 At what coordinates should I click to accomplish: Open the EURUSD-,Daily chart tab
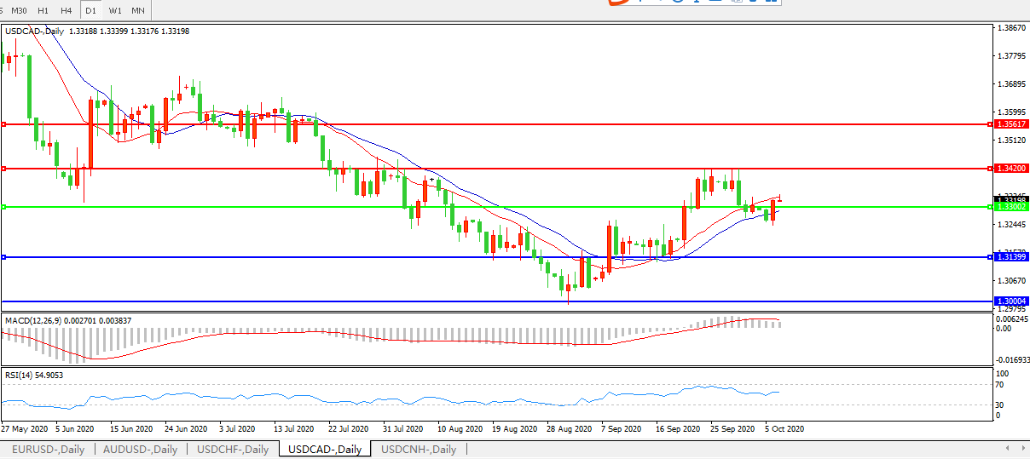[48, 450]
